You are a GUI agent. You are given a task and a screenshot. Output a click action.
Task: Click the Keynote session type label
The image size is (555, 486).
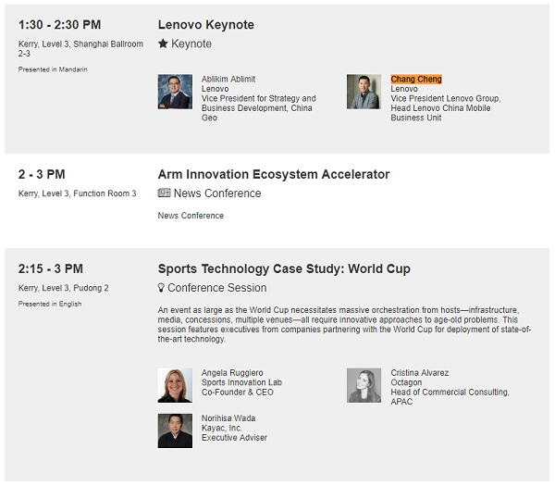point(191,44)
